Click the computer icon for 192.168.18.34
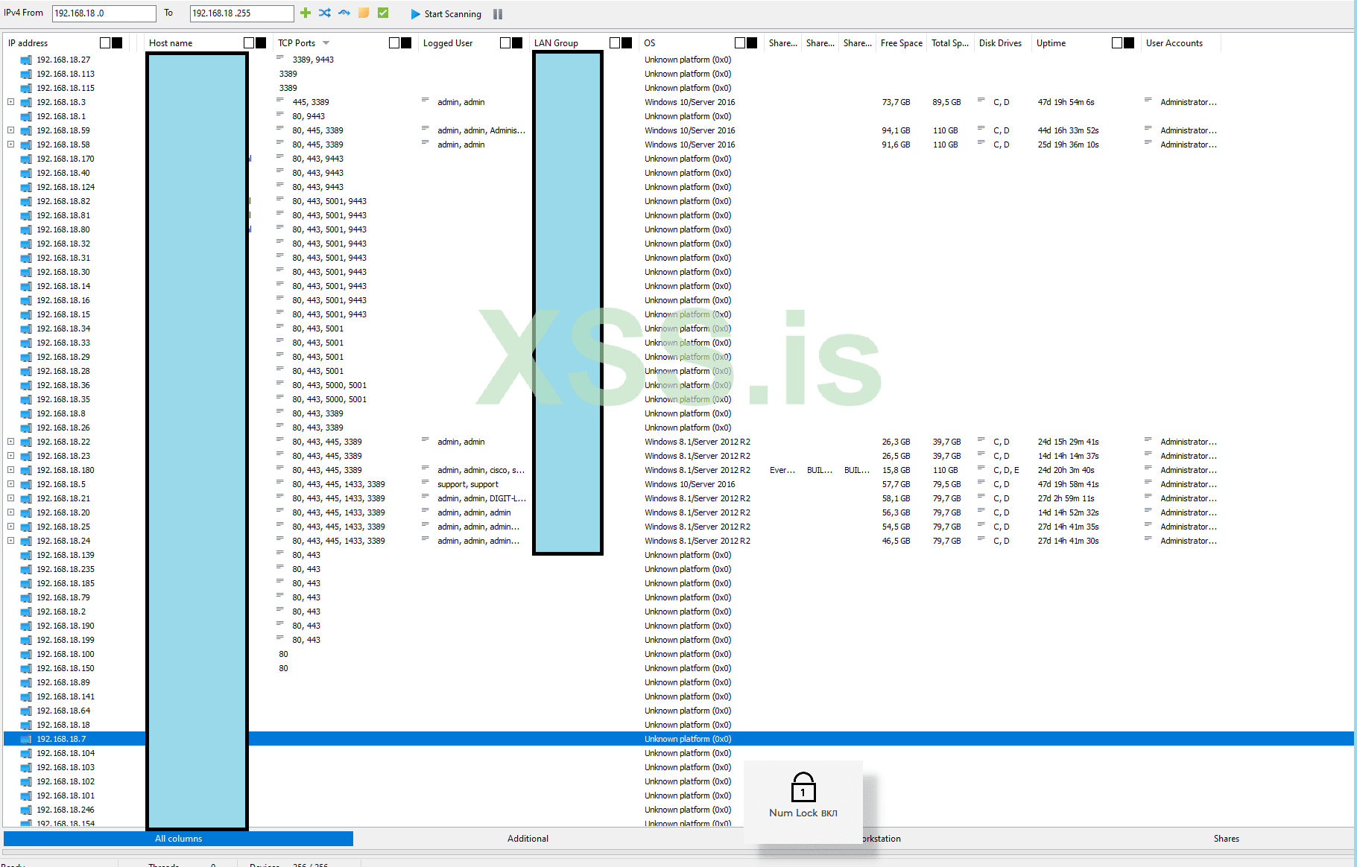The height and width of the screenshot is (867, 1357). pyautogui.click(x=26, y=329)
